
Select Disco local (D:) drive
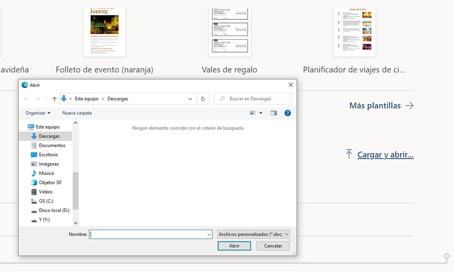(50, 210)
